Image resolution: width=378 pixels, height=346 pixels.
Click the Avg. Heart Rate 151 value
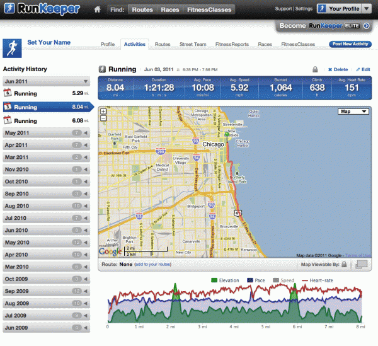tap(352, 88)
